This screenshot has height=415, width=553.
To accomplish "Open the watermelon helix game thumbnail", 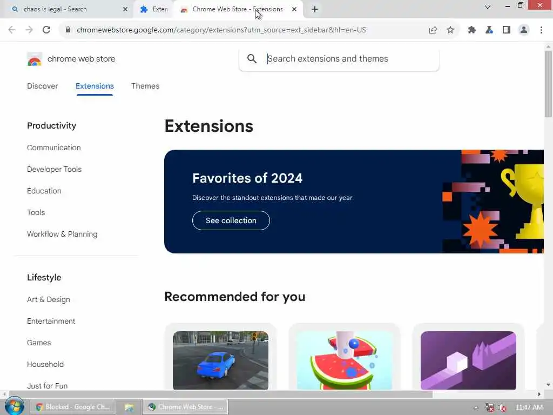I will tap(345, 360).
